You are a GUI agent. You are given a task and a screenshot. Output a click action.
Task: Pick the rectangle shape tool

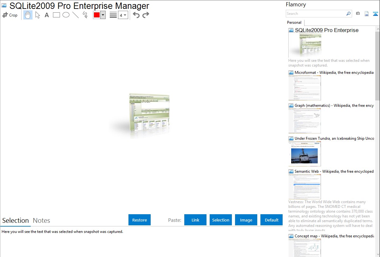pos(56,15)
